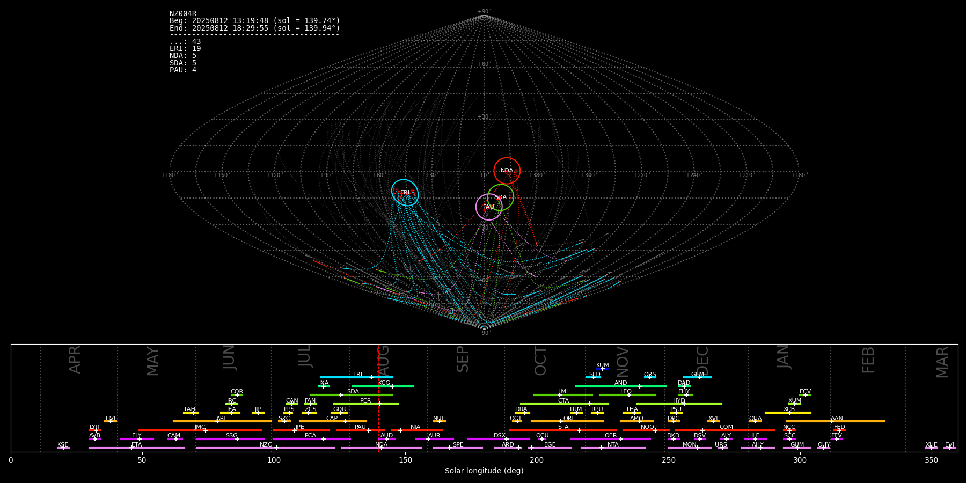The height and width of the screenshot is (483, 966).
Task: Select the purple PCA shower bar
Action: 311,439
